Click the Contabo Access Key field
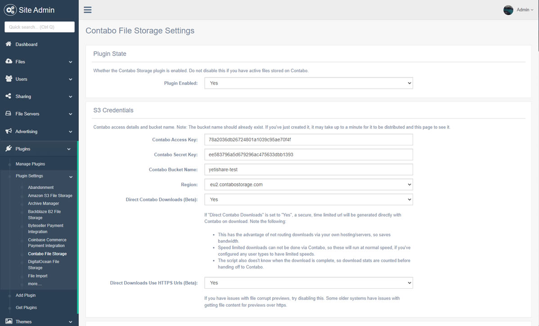Viewport: 539px width, 326px height. [308, 140]
